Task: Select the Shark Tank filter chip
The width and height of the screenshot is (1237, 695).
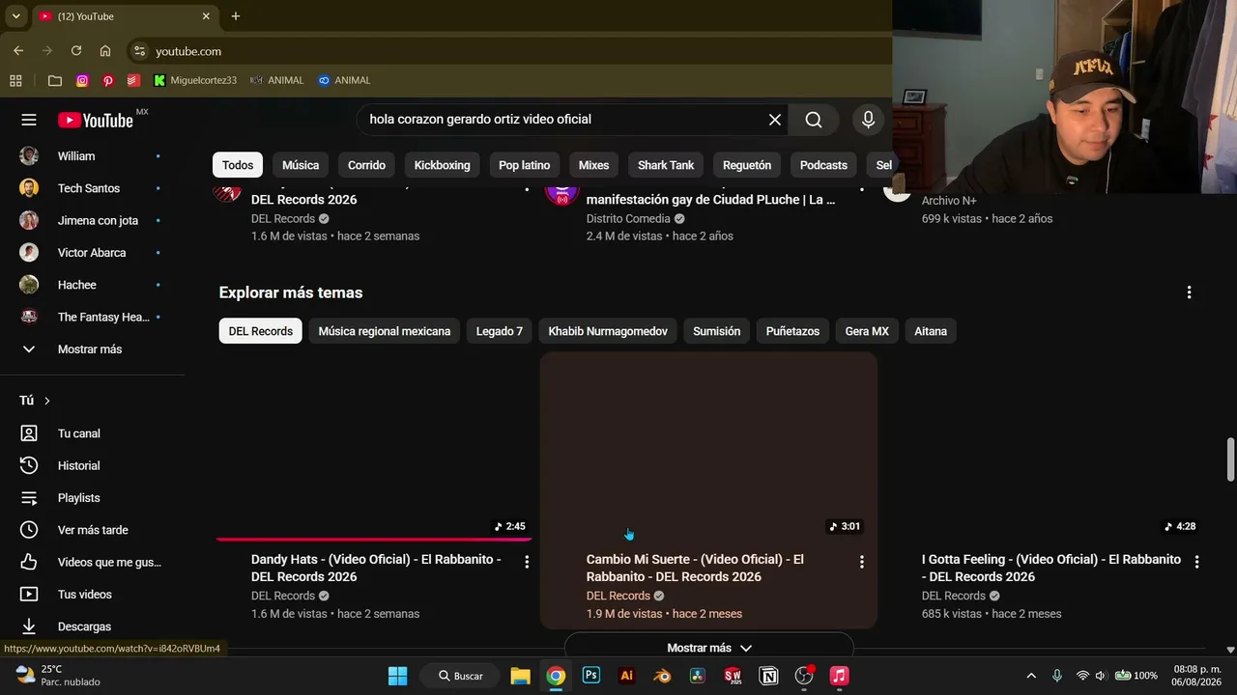Action: [666, 165]
